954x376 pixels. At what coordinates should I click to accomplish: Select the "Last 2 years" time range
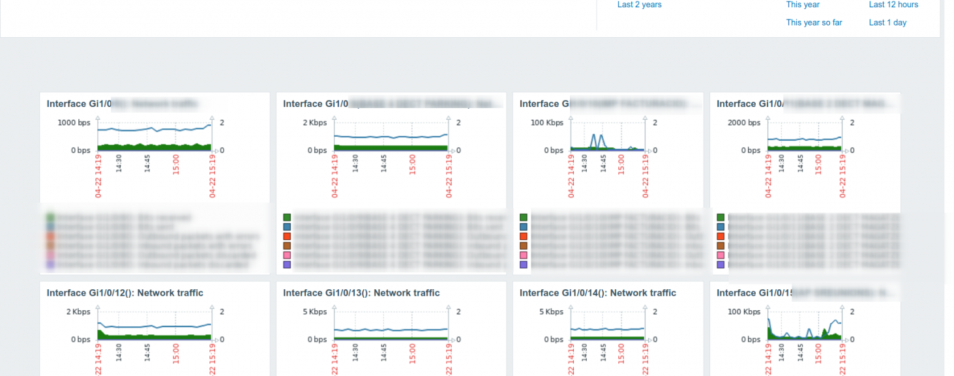click(x=639, y=5)
